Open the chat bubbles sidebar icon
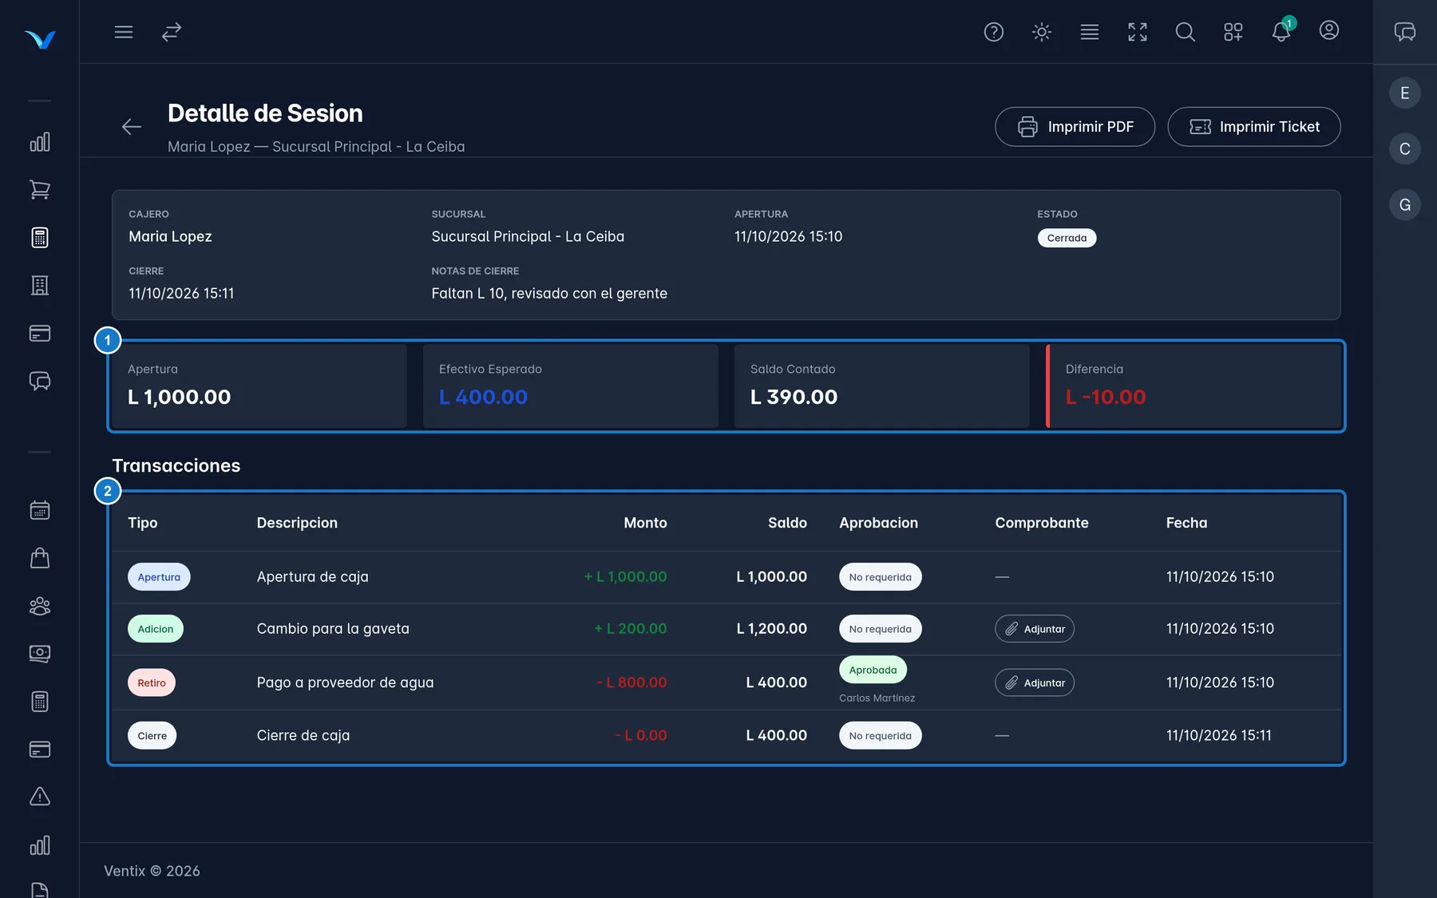The width and height of the screenshot is (1437, 898). (x=40, y=382)
